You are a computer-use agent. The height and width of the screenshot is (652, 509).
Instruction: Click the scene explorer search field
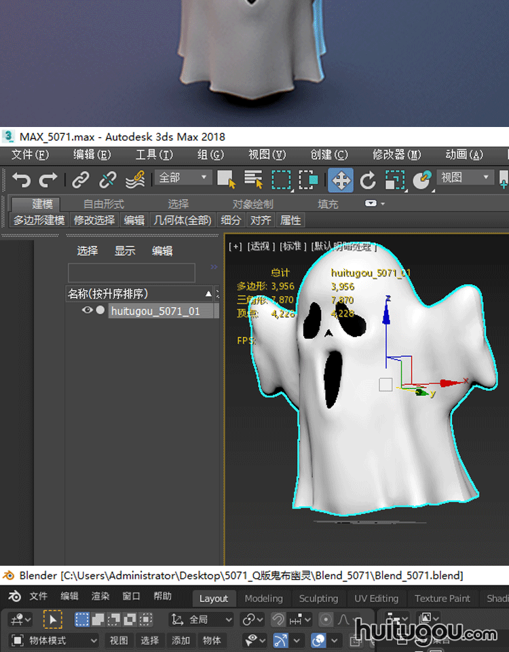[131, 272]
